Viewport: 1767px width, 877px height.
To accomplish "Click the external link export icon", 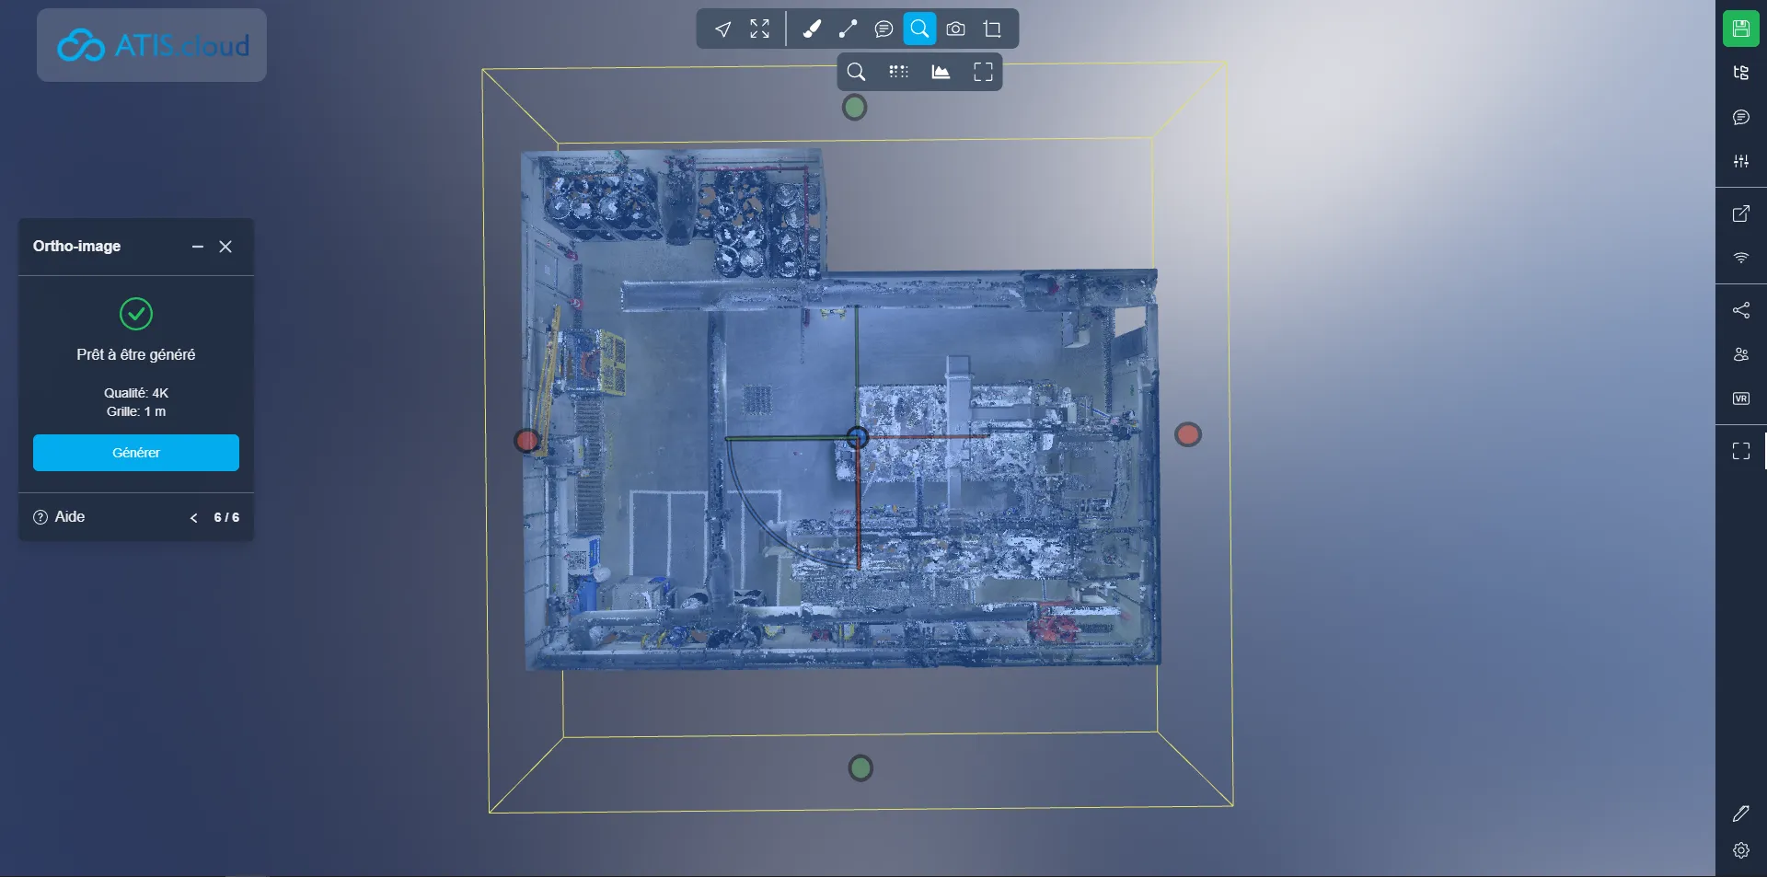I will (x=1740, y=213).
